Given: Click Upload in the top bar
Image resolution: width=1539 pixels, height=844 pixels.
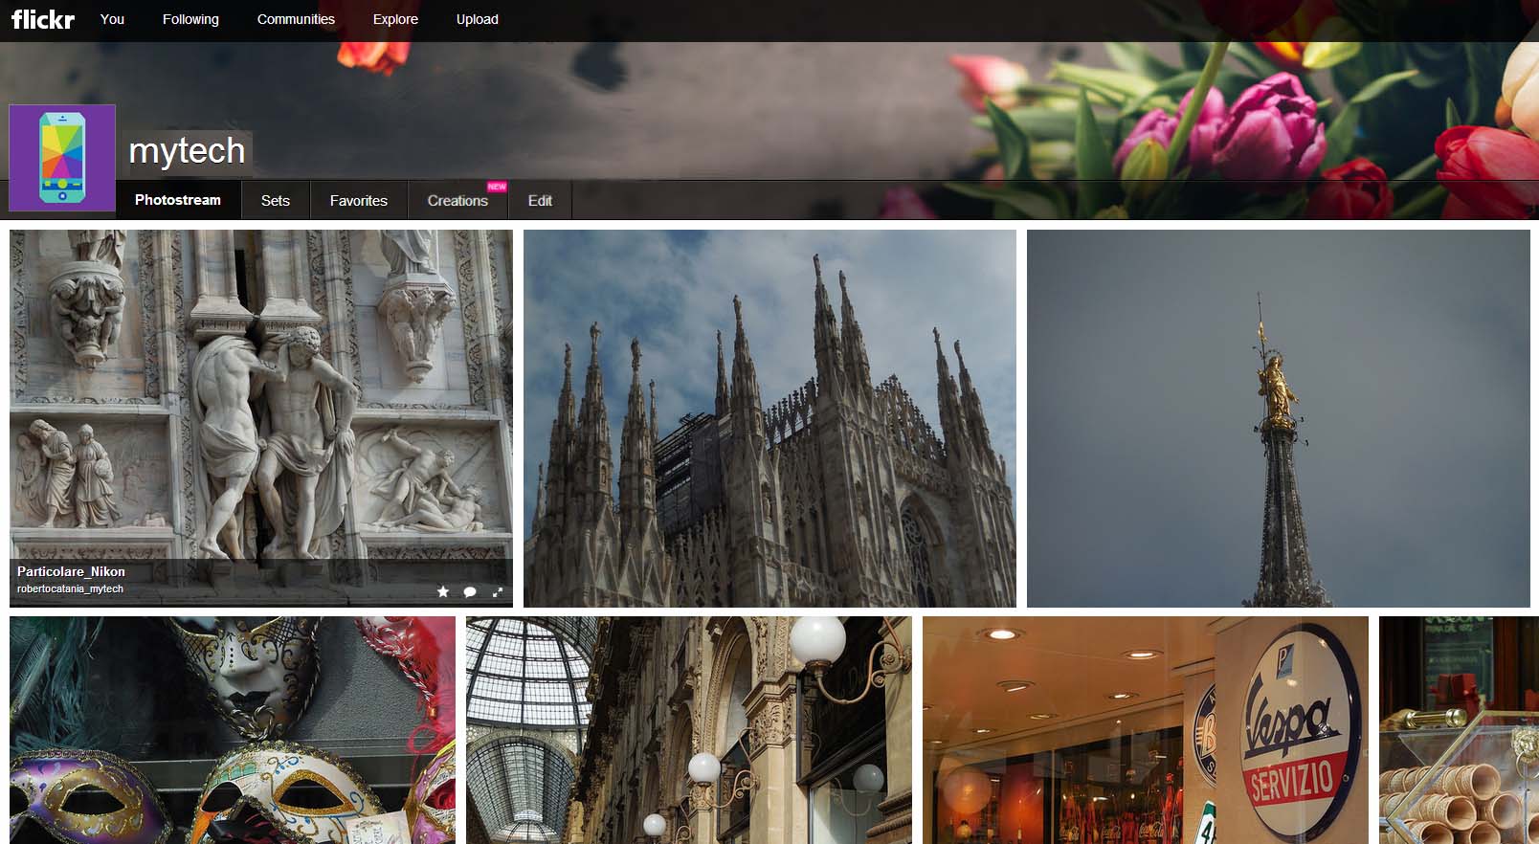Looking at the screenshot, I should tap(477, 19).
